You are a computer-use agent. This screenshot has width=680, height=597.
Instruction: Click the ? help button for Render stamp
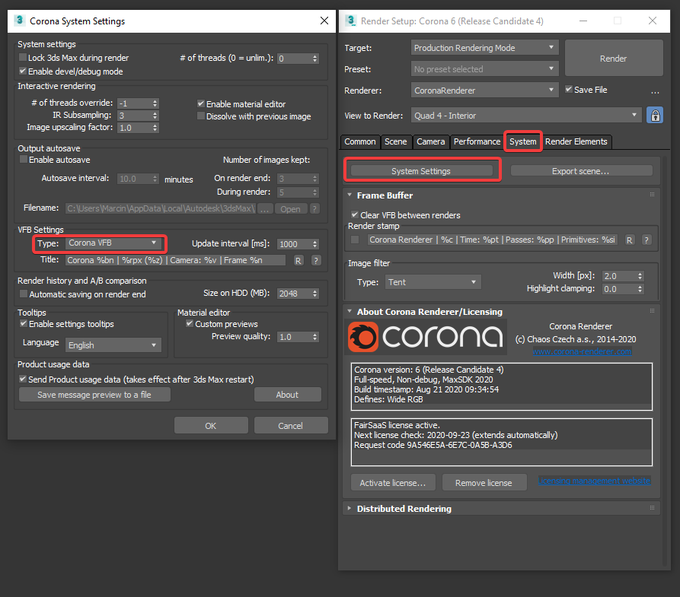646,240
